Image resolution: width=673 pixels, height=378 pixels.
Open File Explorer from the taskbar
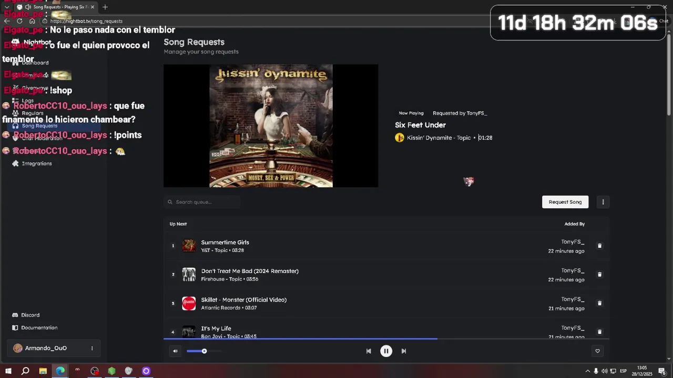(x=43, y=371)
